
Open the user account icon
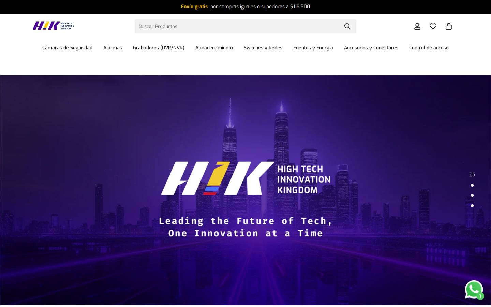point(417,26)
